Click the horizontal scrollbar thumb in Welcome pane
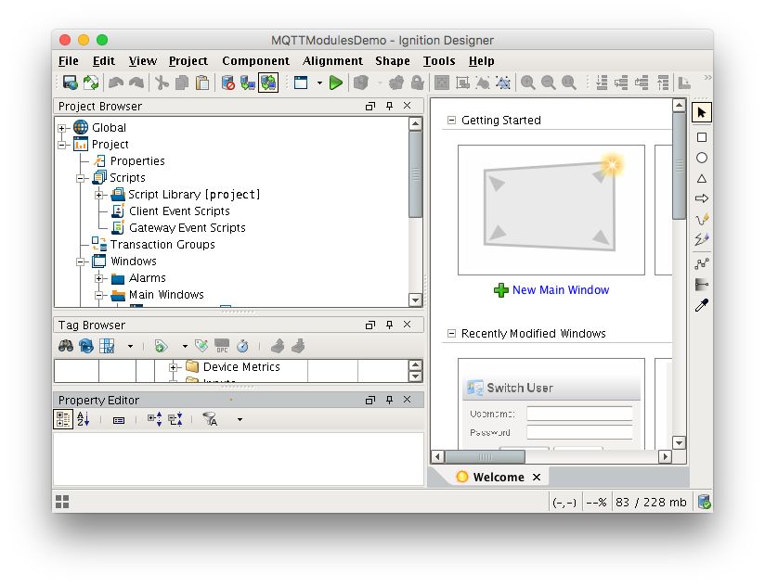765x587 pixels. 486,457
